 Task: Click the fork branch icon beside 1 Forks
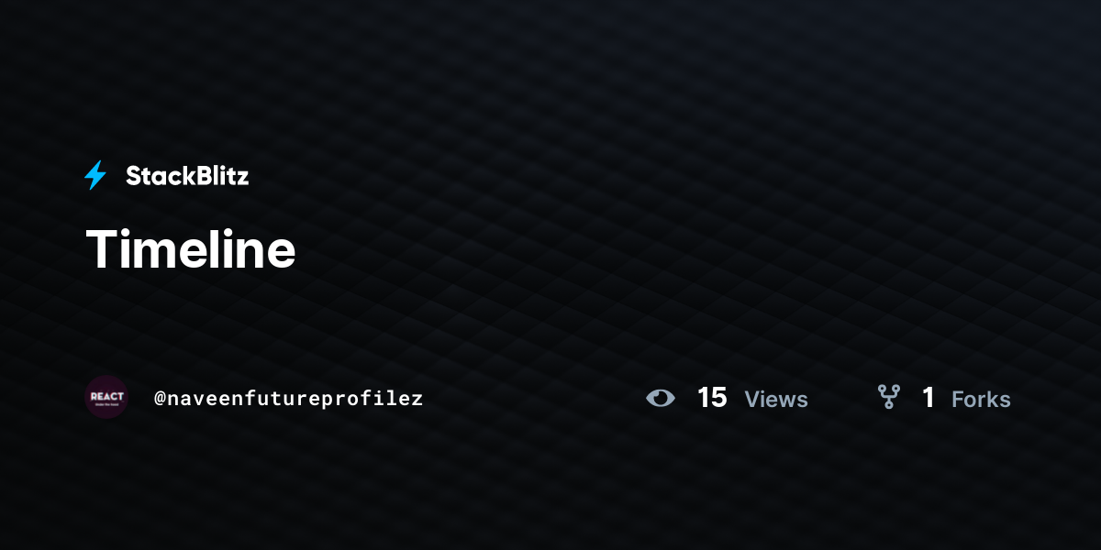[888, 397]
